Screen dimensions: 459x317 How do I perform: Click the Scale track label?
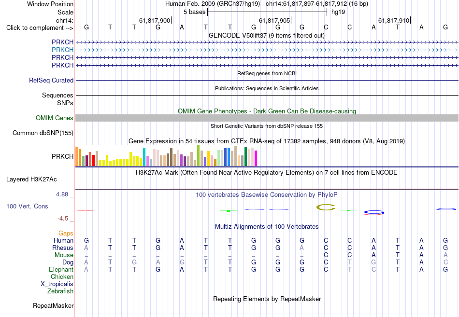click(65, 12)
